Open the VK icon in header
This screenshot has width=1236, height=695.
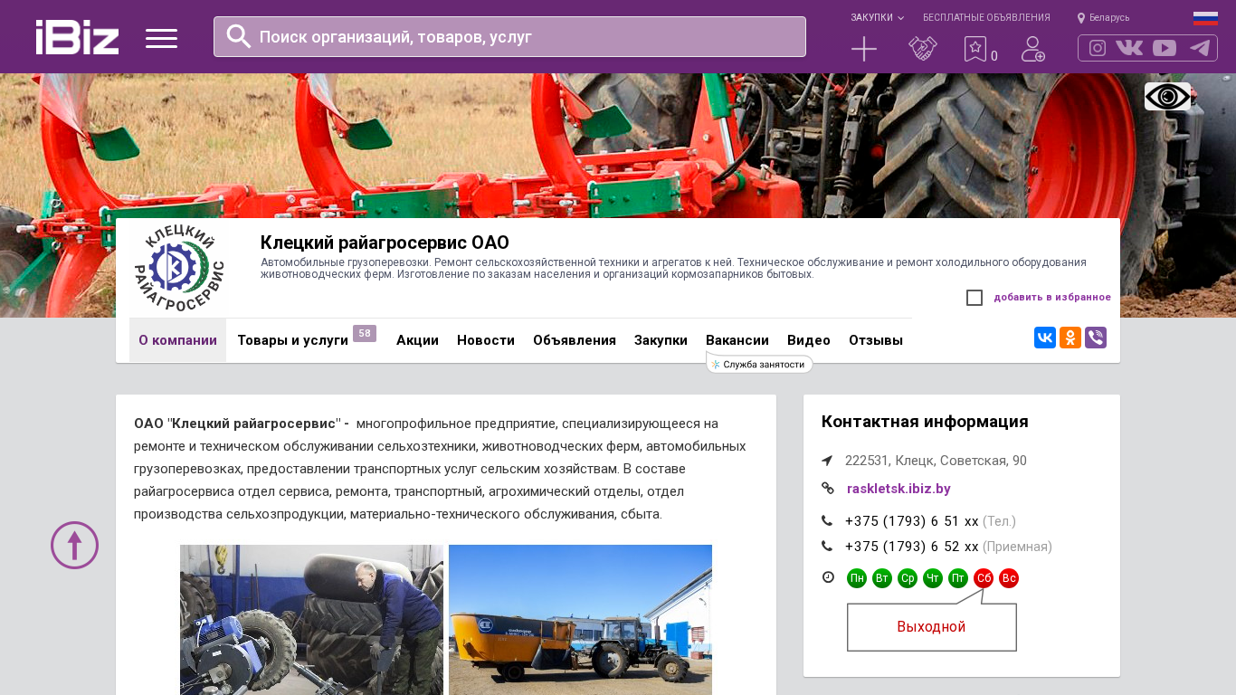pos(1129,48)
